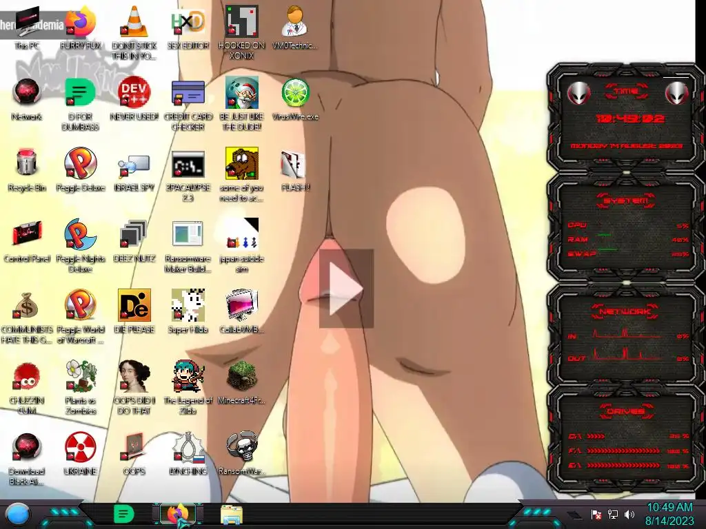Open BE JUST LIKE THE DUDE! icon
The image size is (706, 529).
tap(242, 105)
